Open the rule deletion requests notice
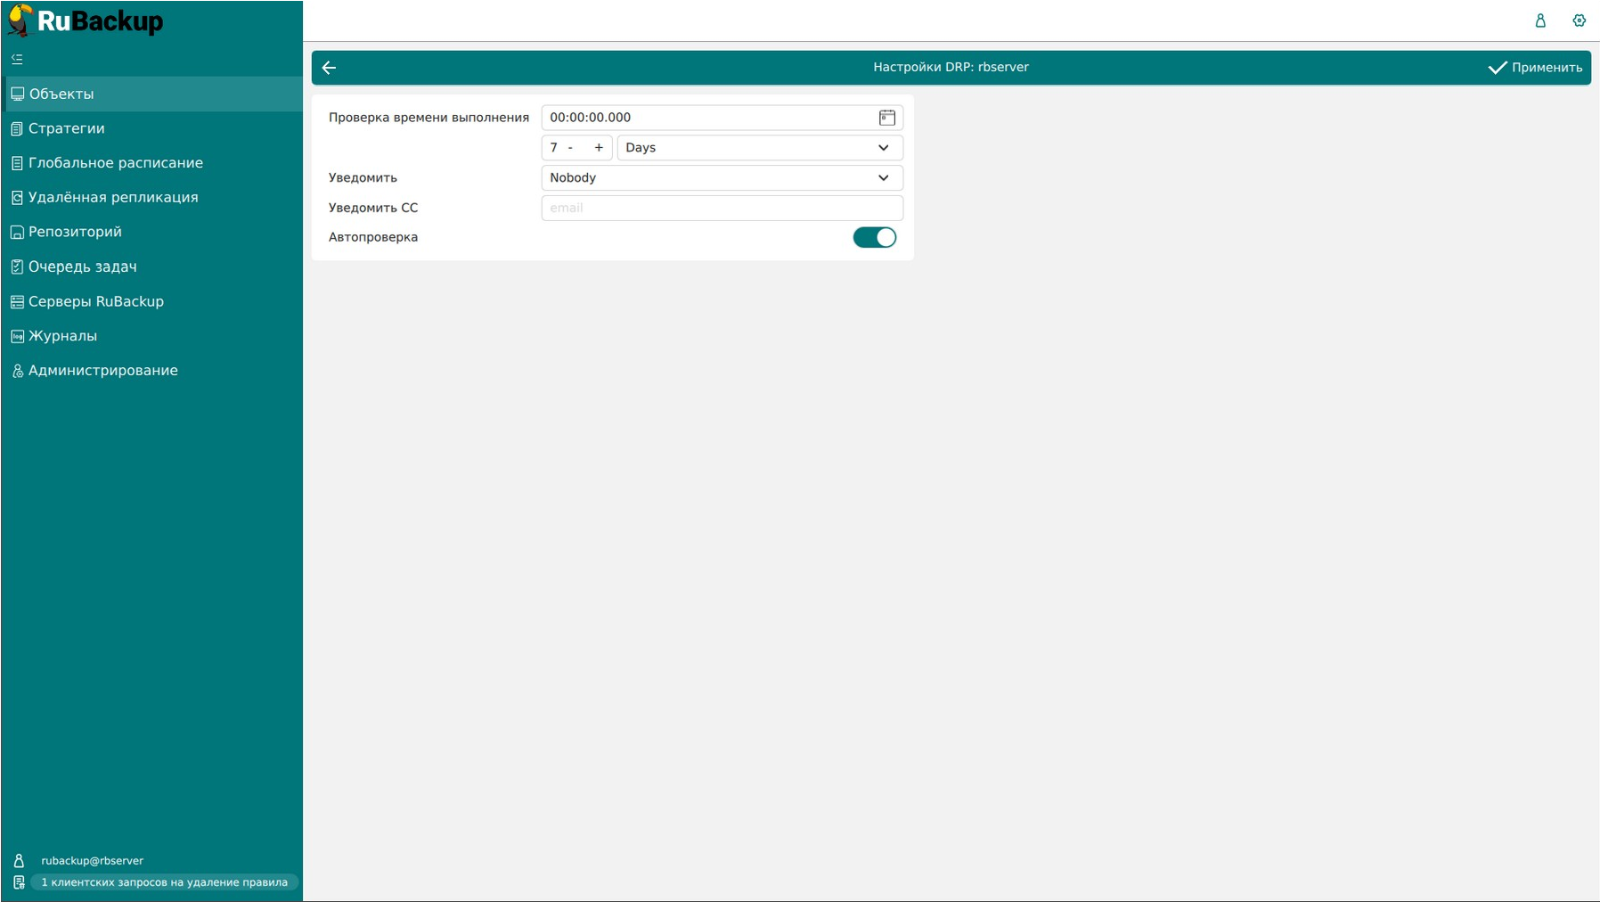 pyautogui.click(x=165, y=882)
